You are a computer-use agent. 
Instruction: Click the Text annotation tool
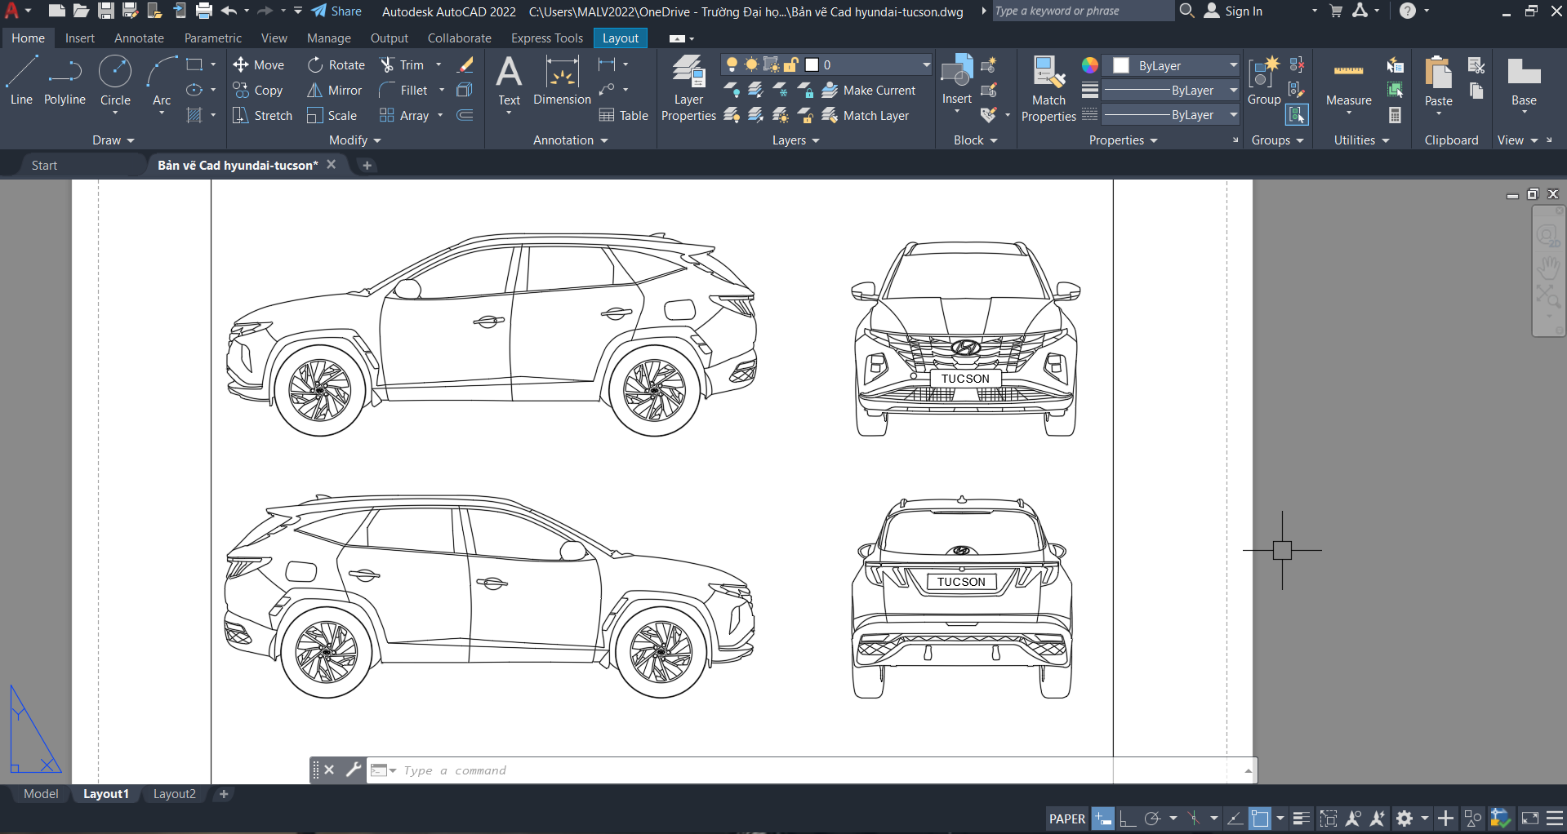tap(509, 80)
